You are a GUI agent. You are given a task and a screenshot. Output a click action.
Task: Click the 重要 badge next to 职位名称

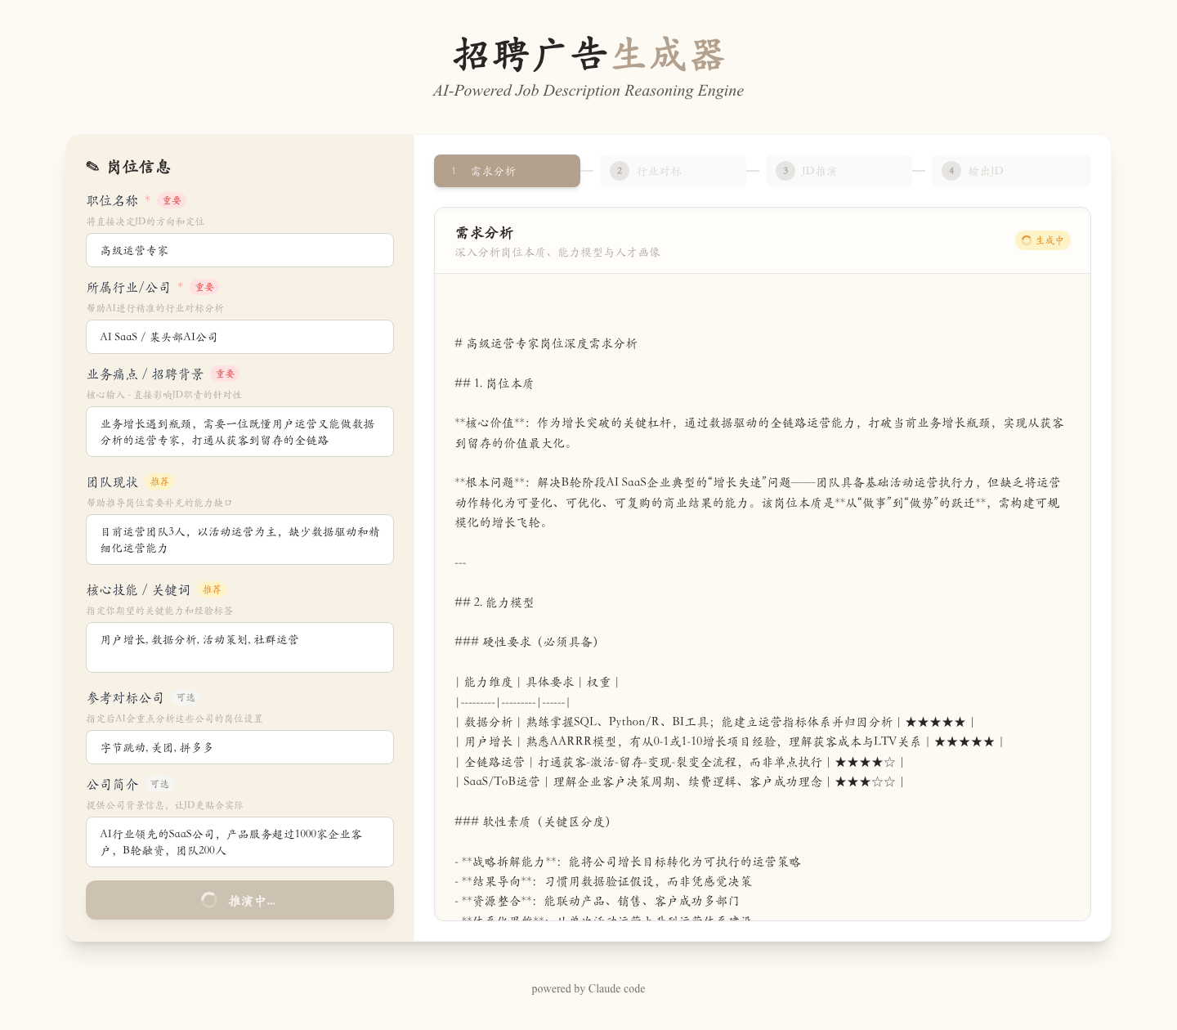click(171, 200)
